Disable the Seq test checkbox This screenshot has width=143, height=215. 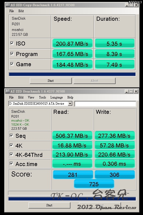coord(12,135)
